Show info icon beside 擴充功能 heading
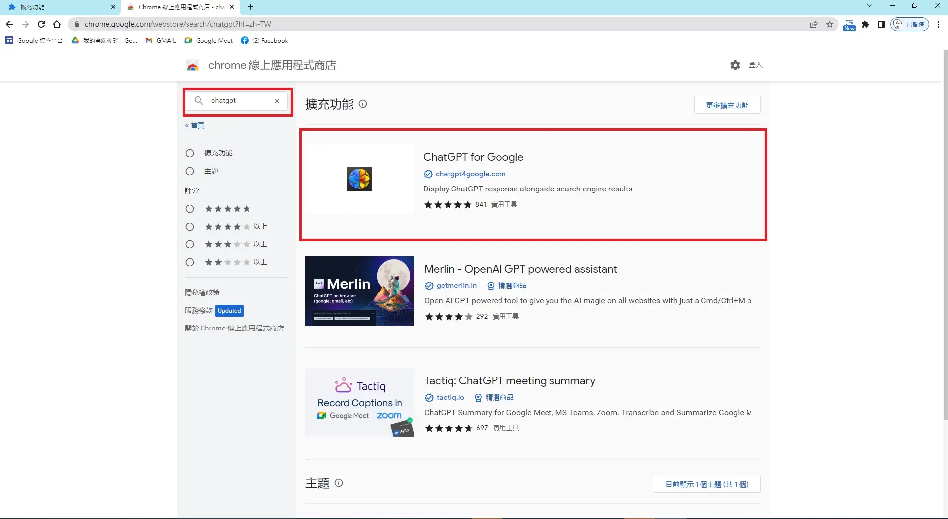 363,104
